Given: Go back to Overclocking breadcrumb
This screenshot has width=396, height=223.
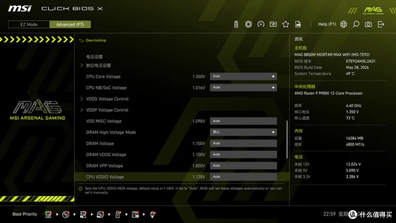Looking at the screenshot, I should pyautogui.click(x=96, y=40).
